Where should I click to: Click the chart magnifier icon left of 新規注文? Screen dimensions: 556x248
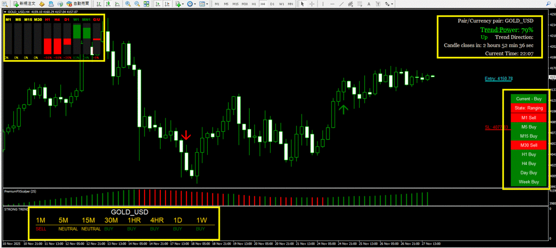[5, 4]
